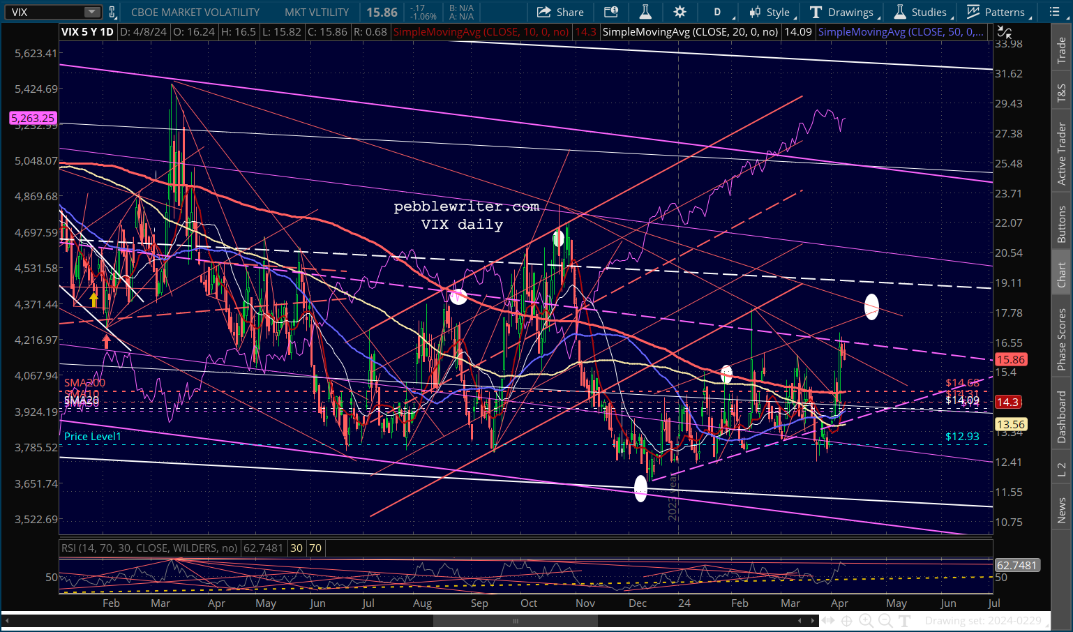Select the text drawing tool icon
Image resolution: width=1073 pixels, height=632 pixels.
pos(905,620)
